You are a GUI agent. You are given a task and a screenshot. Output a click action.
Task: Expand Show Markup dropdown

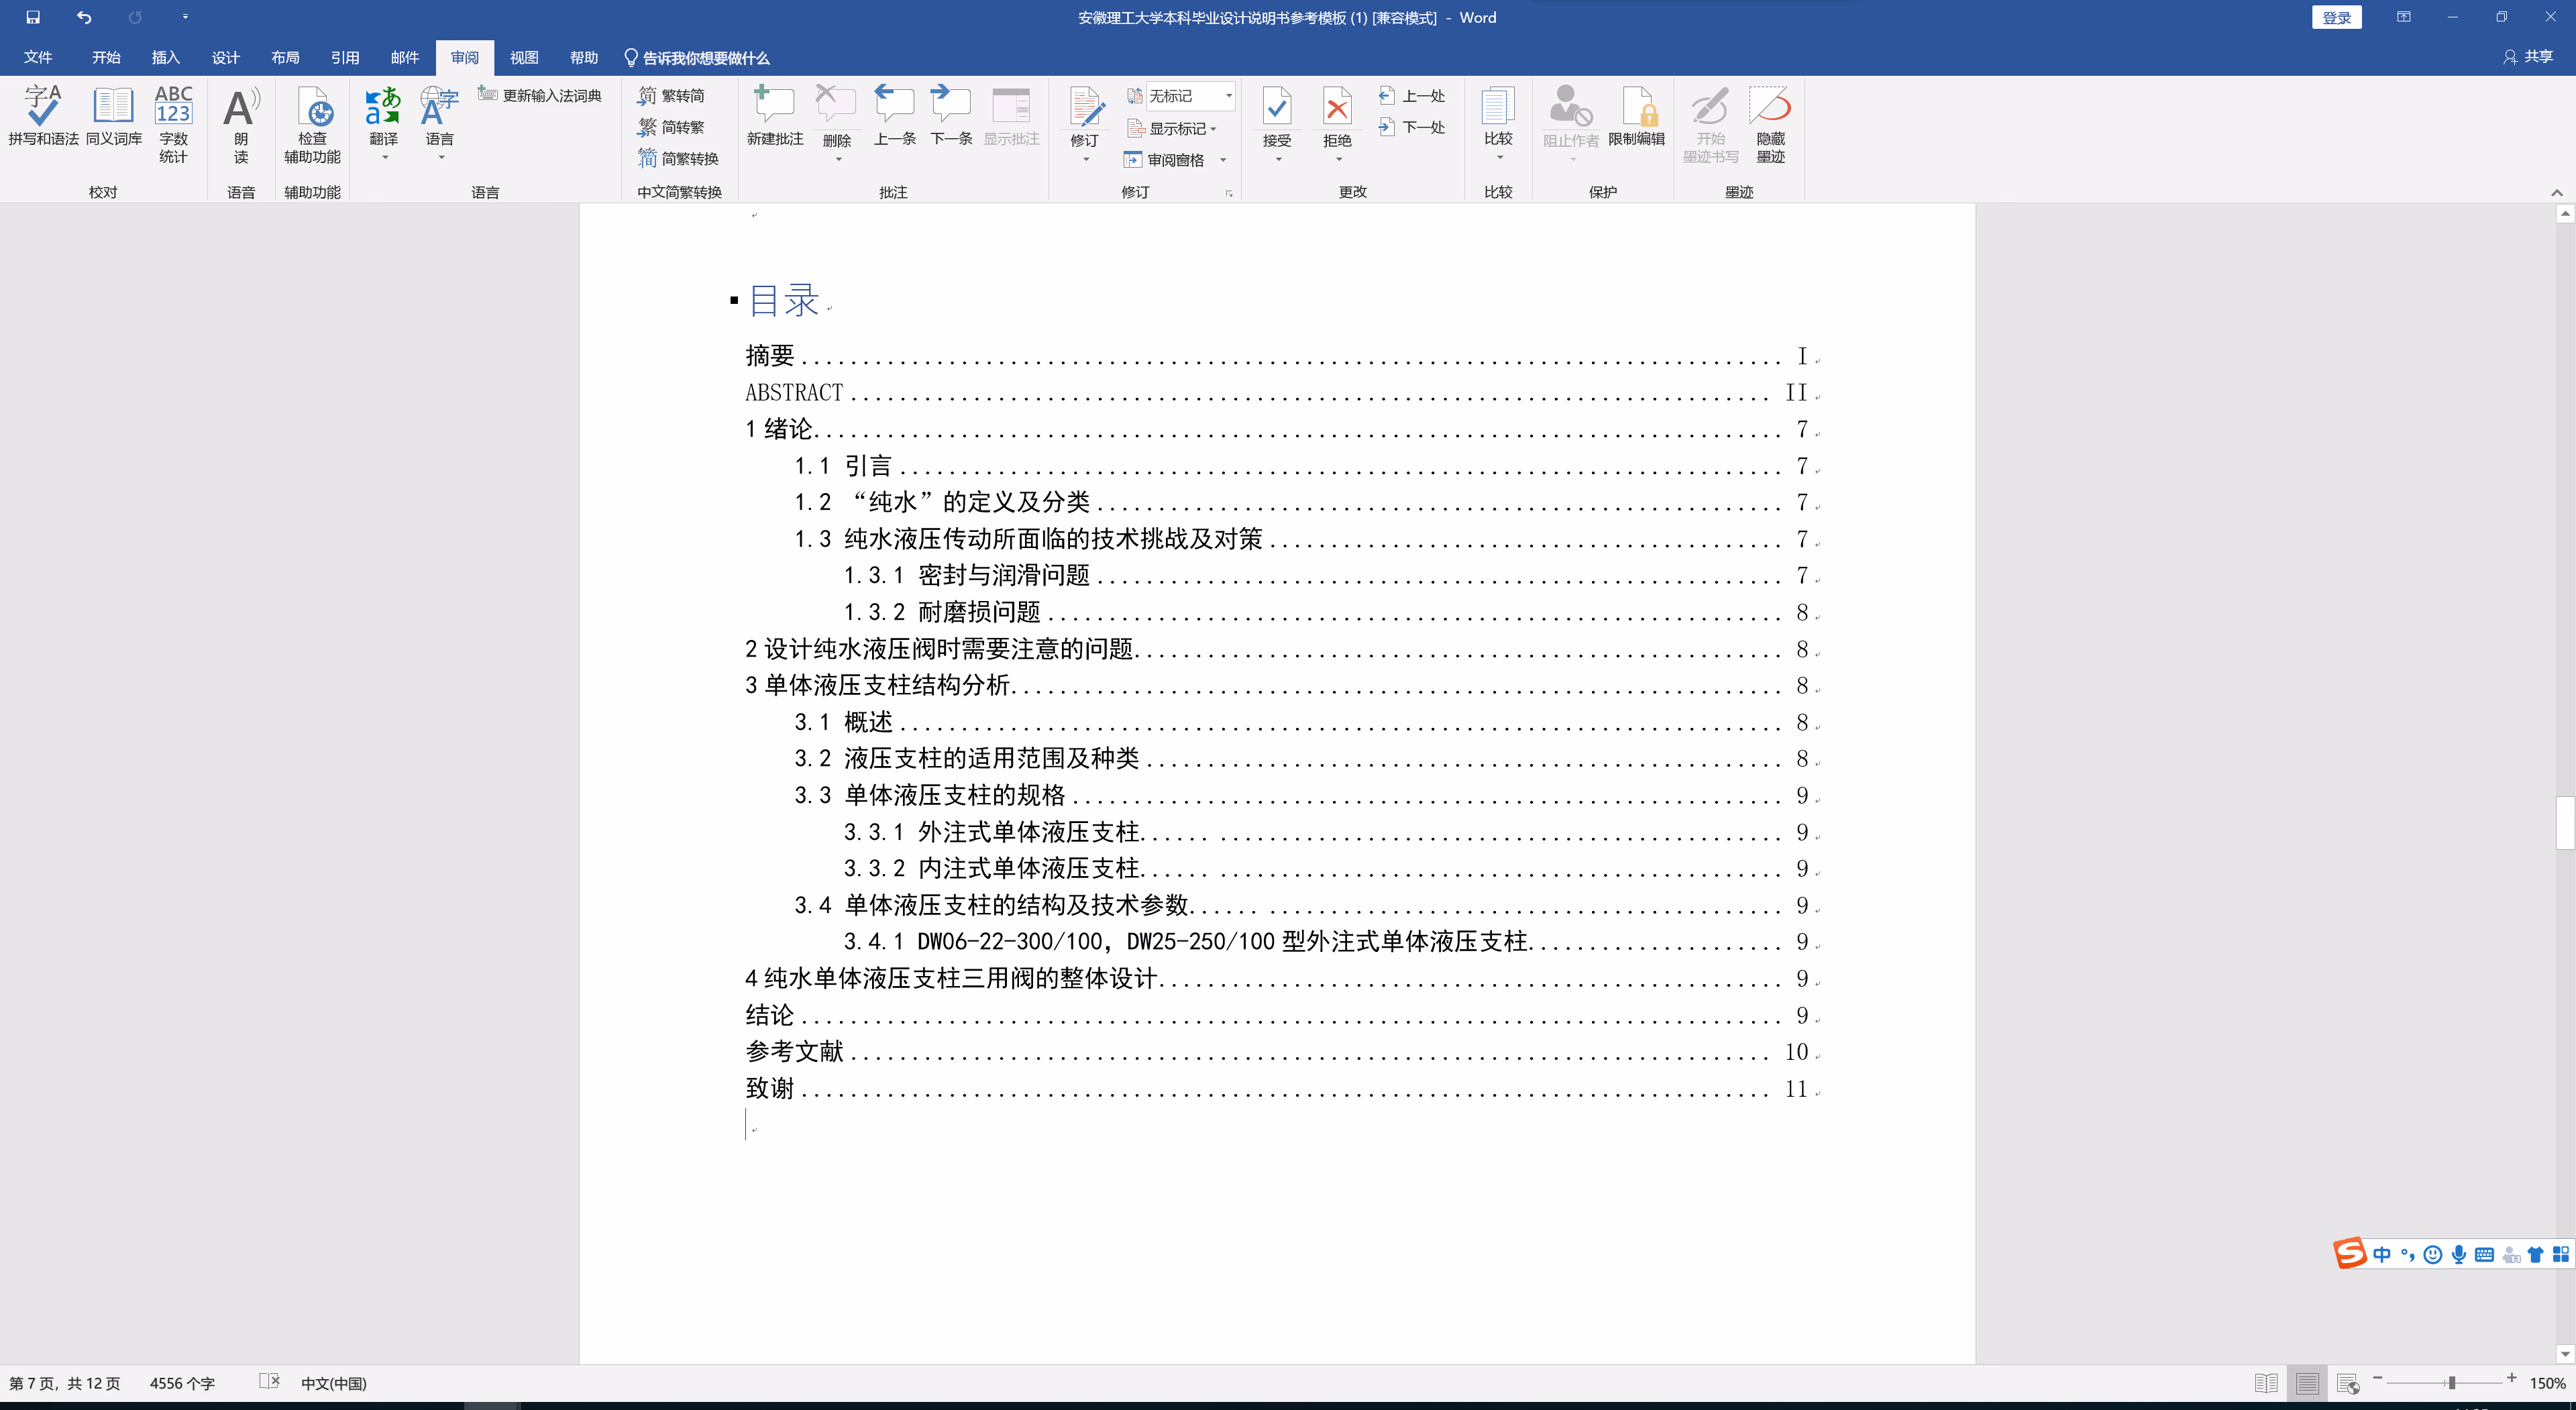tap(1175, 129)
